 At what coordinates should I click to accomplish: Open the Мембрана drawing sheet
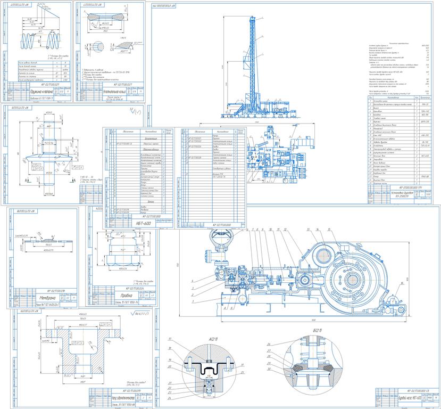(x=43, y=257)
